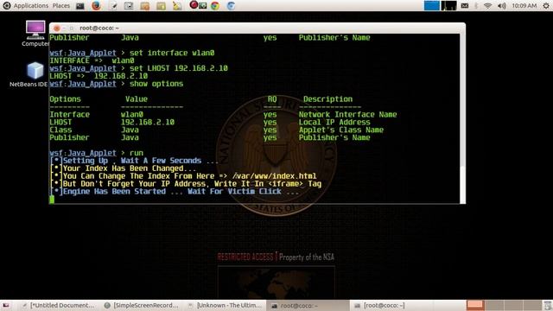Click 'Interface' in the options table
The height and width of the screenshot is (311, 553).
69,115
